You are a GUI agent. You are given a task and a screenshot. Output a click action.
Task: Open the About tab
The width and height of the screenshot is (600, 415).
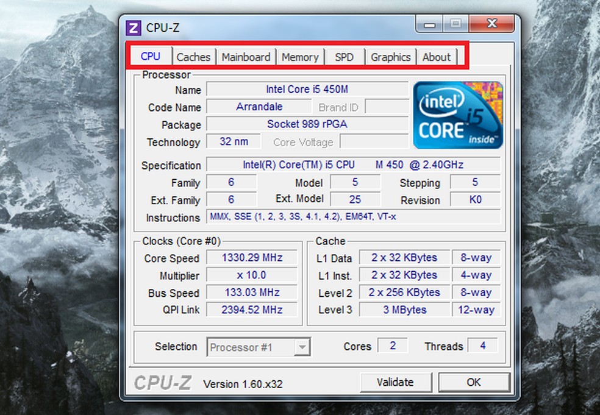point(437,57)
